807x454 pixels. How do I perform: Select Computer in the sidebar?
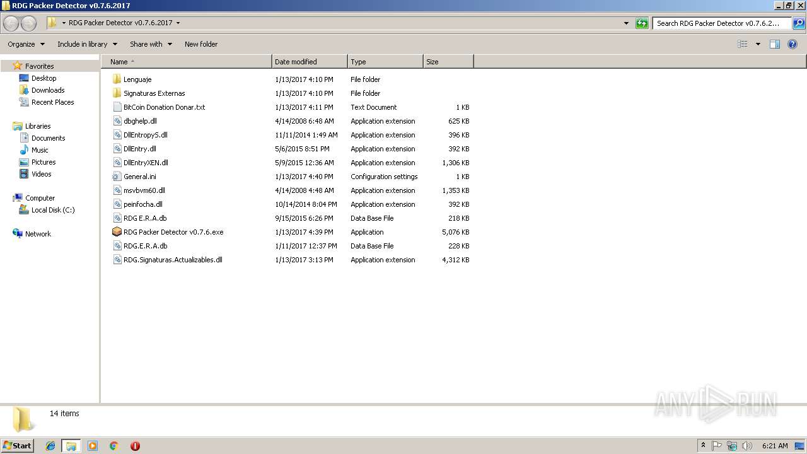(40, 198)
